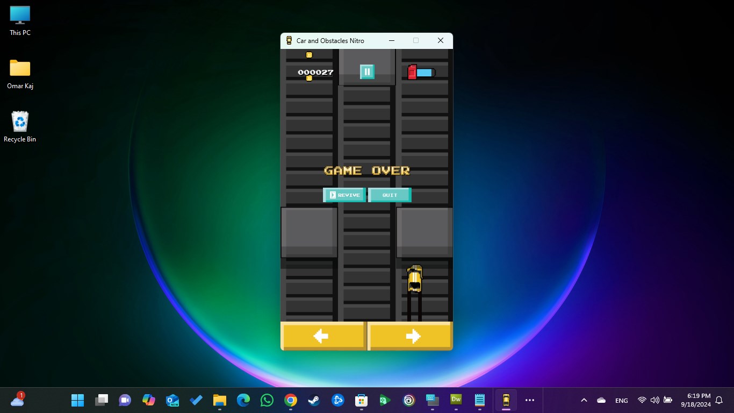Click the REVIVE button
This screenshot has width=734, height=413.
coord(344,195)
